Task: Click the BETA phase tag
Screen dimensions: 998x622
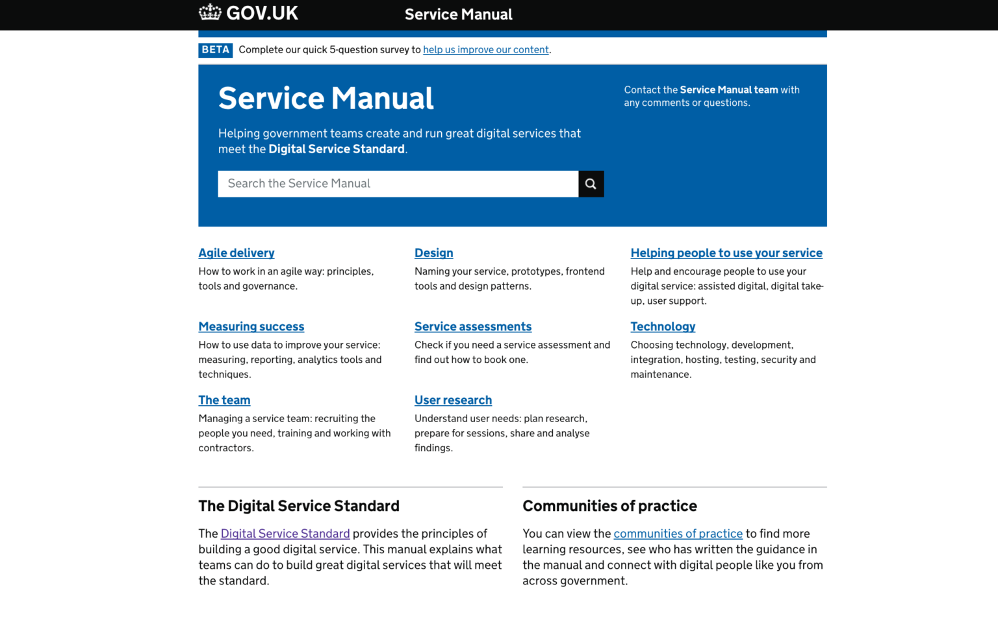Action: pos(216,50)
